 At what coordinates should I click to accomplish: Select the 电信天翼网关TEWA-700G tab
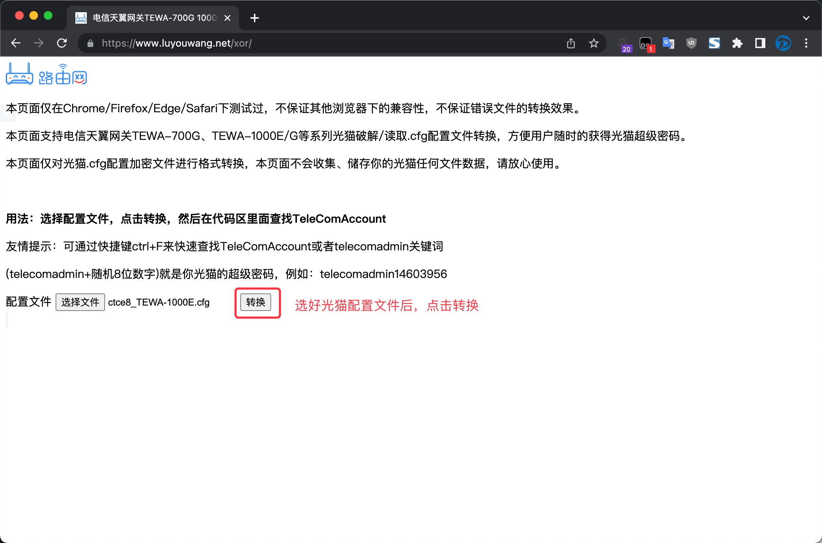[151, 18]
